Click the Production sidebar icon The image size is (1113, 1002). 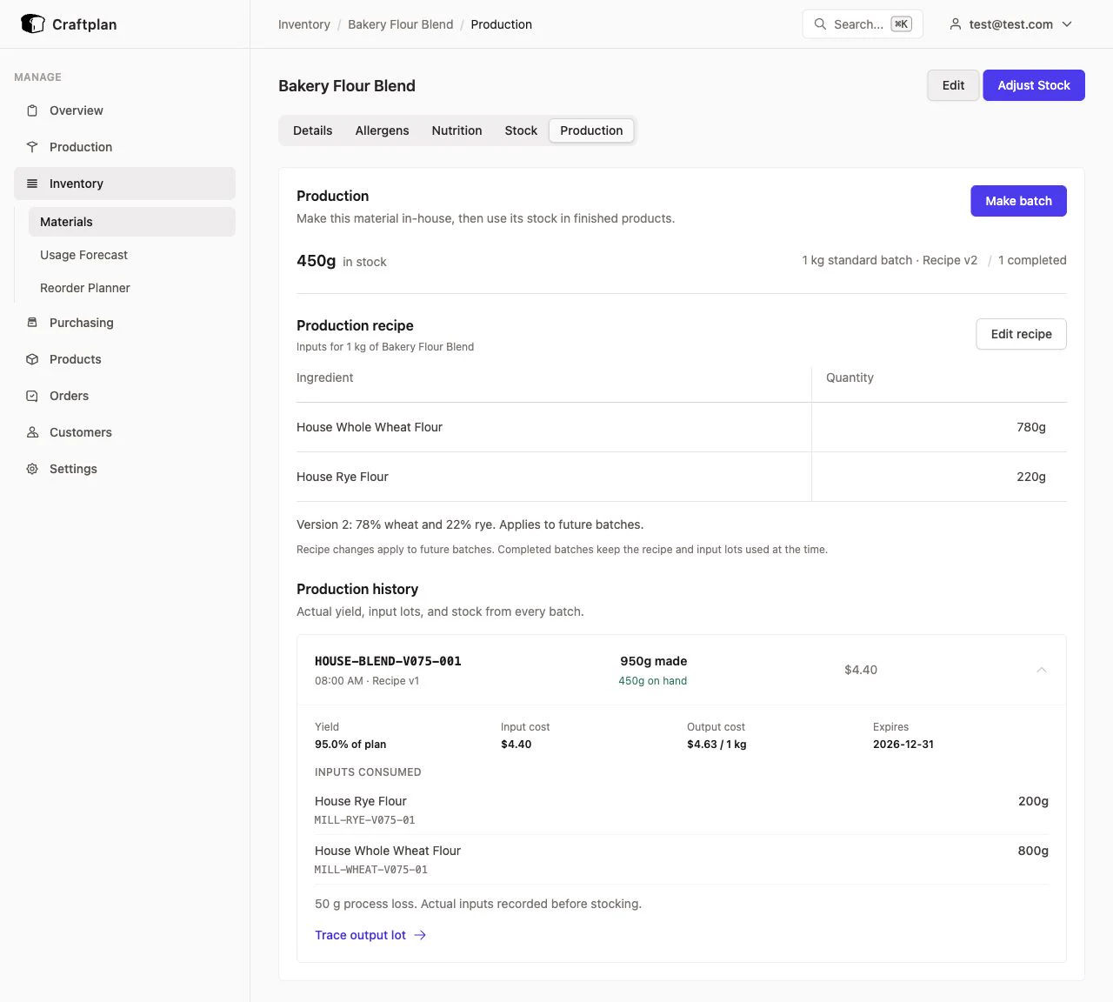(x=32, y=147)
